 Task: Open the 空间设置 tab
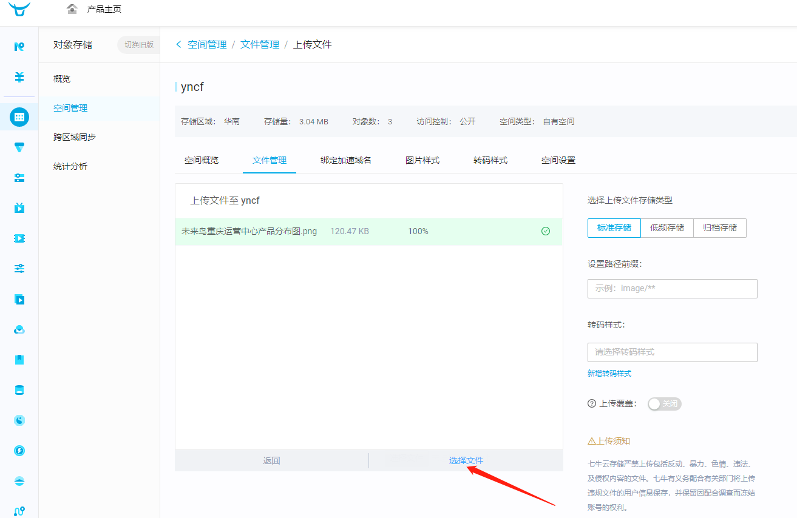(558, 161)
